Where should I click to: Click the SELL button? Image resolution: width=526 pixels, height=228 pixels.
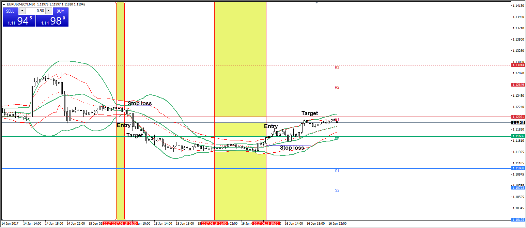point(10,11)
